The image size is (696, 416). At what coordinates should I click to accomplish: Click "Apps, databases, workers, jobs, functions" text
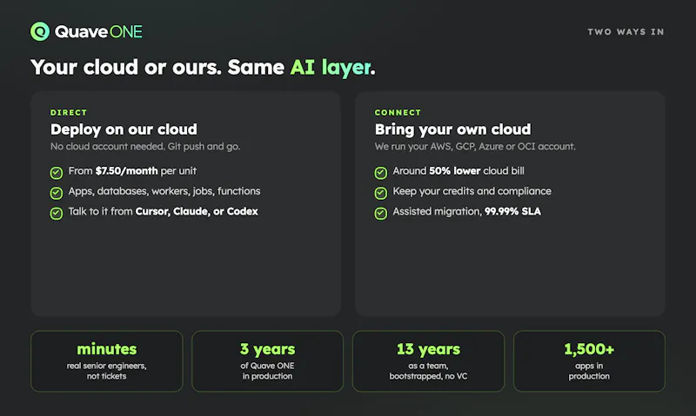click(x=164, y=191)
